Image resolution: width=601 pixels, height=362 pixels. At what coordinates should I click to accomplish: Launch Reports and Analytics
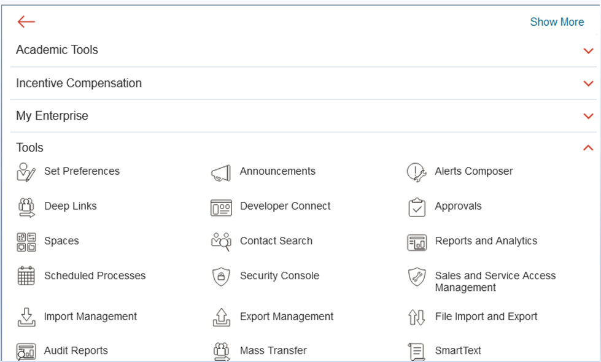487,241
